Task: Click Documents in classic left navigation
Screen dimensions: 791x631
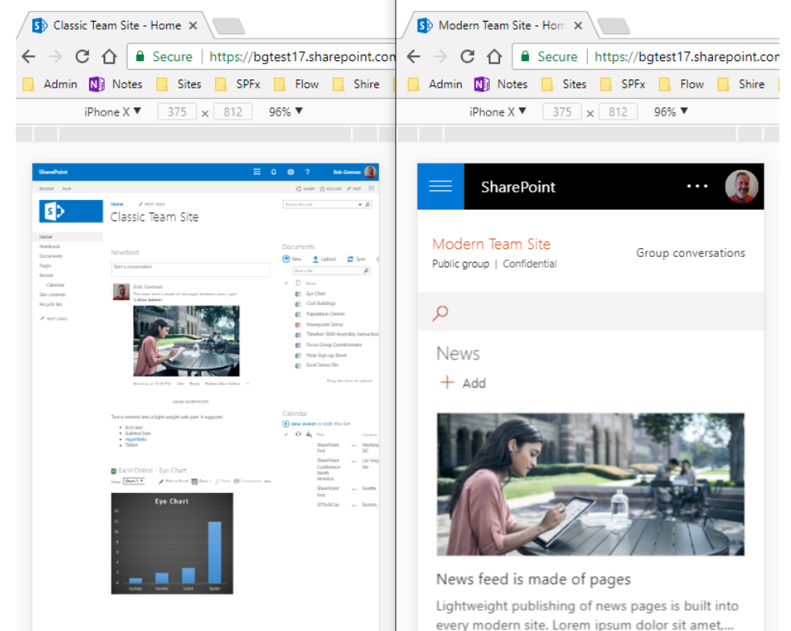Action: point(51,256)
